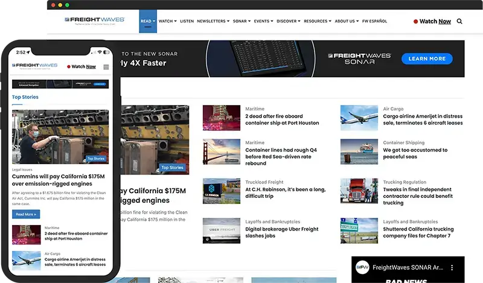483x283 pixels.
Task: Go to the LISTEN section
Action: pyautogui.click(x=187, y=21)
